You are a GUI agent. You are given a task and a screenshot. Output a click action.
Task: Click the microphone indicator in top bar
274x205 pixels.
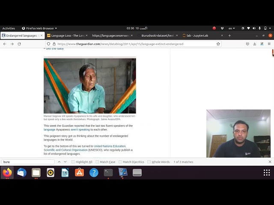pos(260,28)
